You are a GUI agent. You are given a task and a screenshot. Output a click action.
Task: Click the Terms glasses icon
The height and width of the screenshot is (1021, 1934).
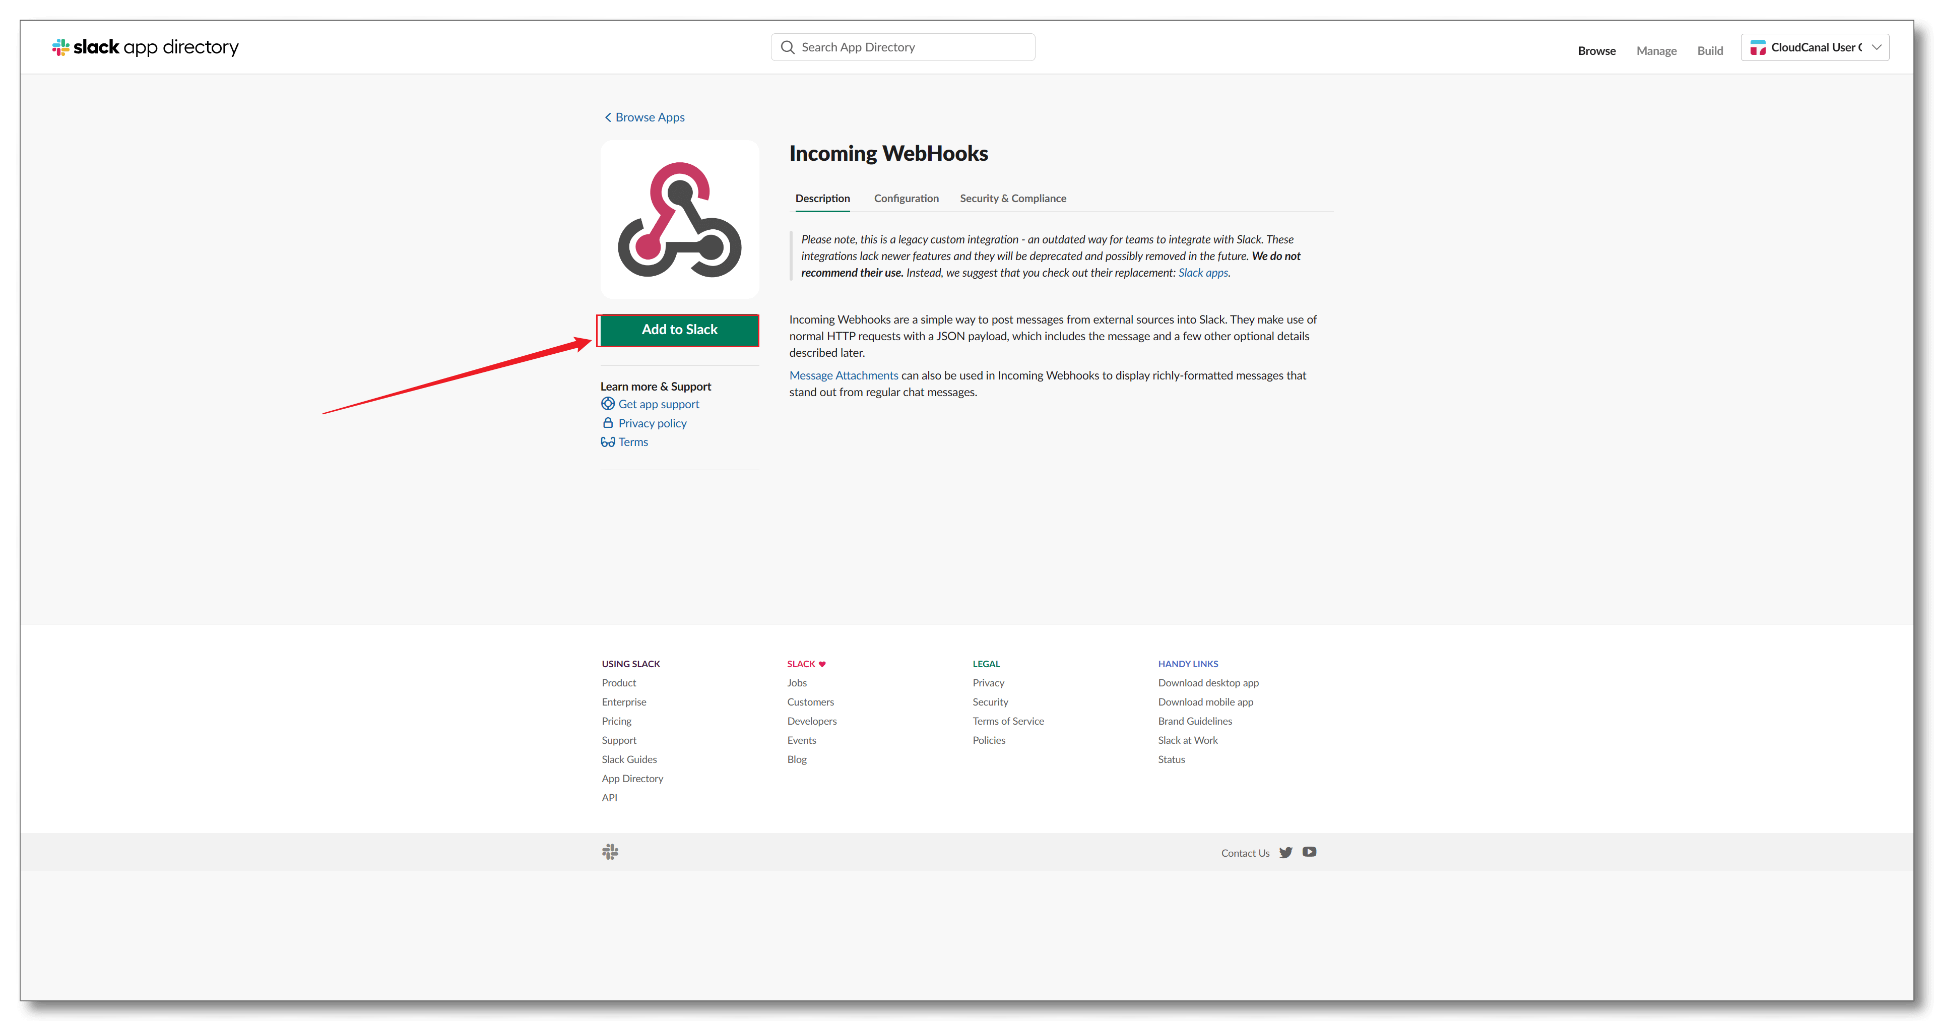[608, 442]
